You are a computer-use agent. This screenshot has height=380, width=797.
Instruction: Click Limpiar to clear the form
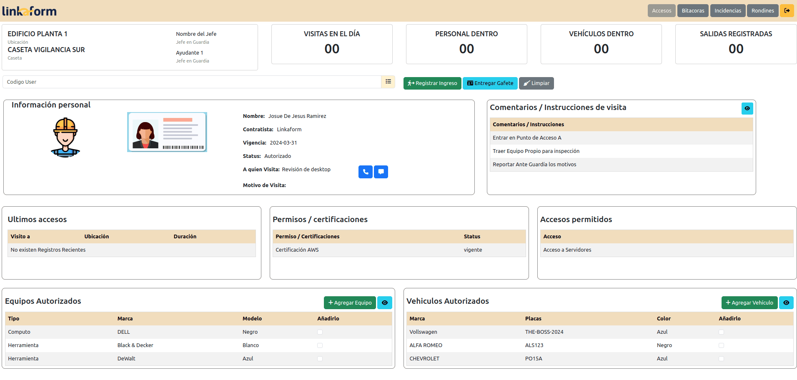click(536, 83)
